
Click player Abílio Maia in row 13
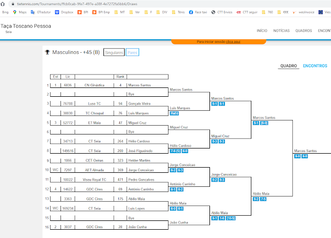tap(137, 199)
